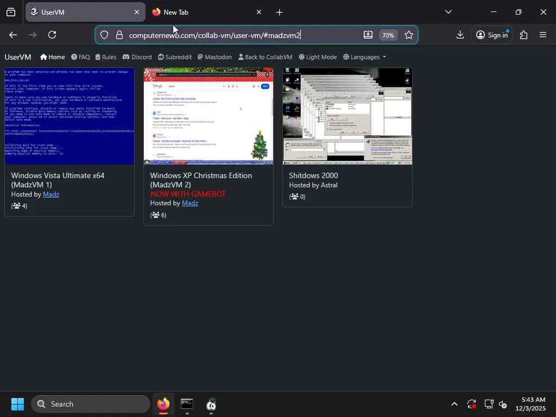The image size is (556, 417).
Task: Click the user count (6) on MadzVM 2
Action: coord(158,215)
